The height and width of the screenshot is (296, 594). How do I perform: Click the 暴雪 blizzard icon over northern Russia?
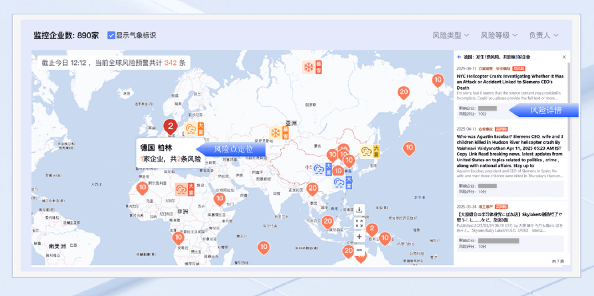pyautogui.click(x=312, y=67)
